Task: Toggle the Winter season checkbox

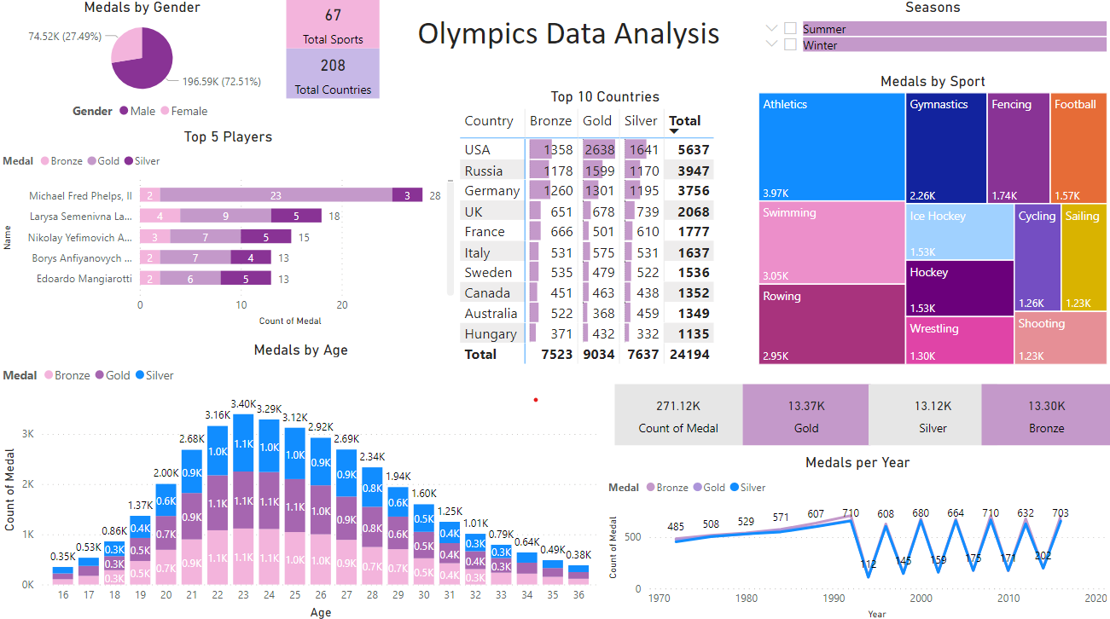Action: point(790,44)
